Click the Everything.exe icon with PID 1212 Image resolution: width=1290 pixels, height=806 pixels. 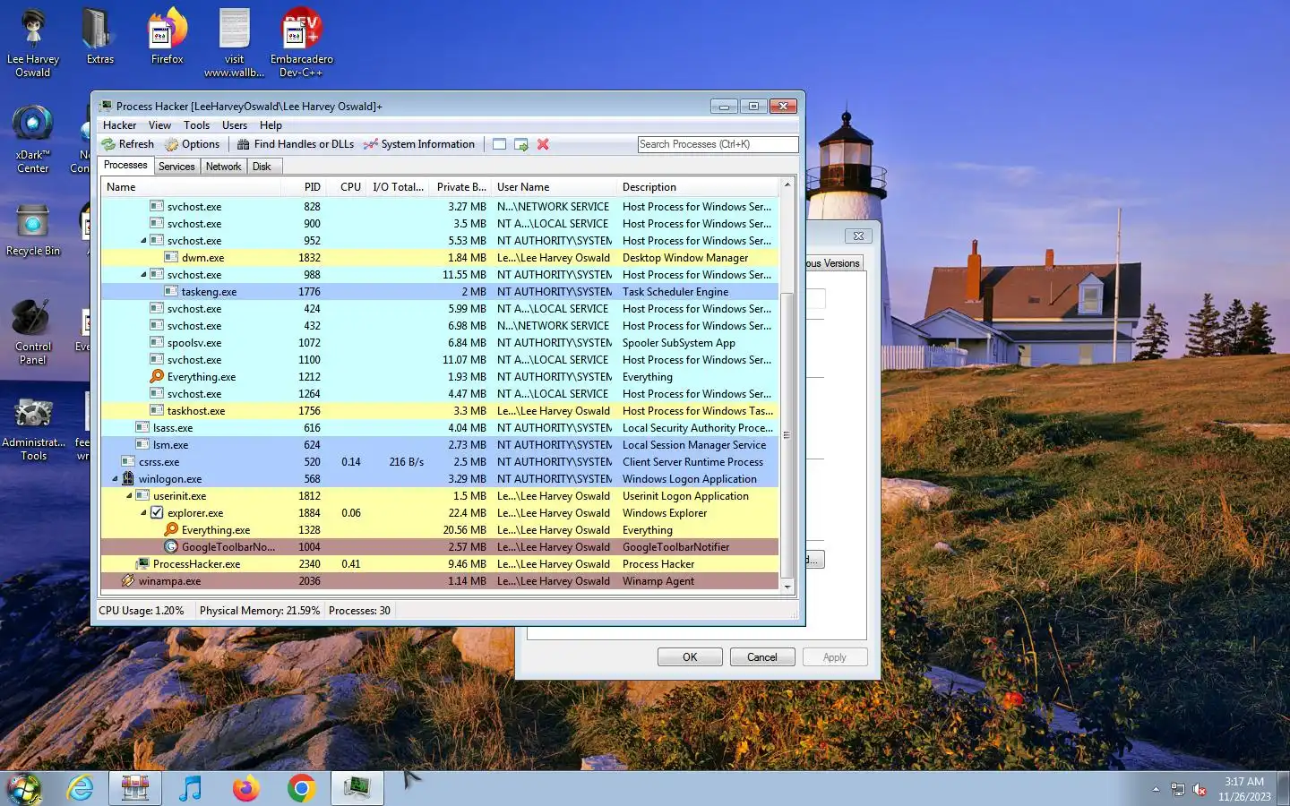point(157,377)
